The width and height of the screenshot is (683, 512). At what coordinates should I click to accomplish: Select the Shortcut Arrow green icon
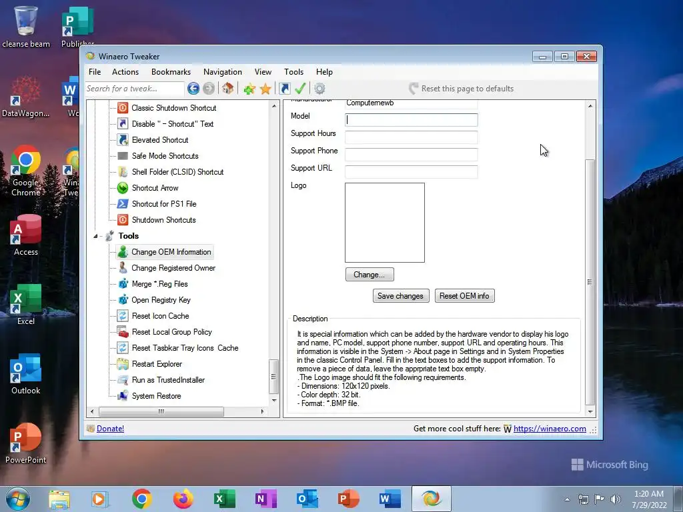click(x=123, y=187)
